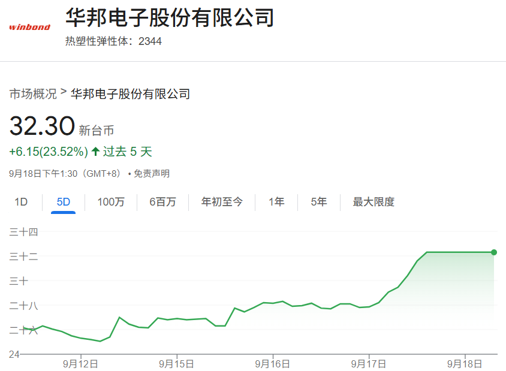
Task: Click the 三十二 y-axis label
Action: pyautogui.click(x=23, y=257)
